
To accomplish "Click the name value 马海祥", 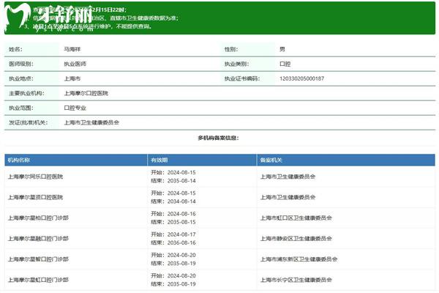I will click(x=72, y=49).
